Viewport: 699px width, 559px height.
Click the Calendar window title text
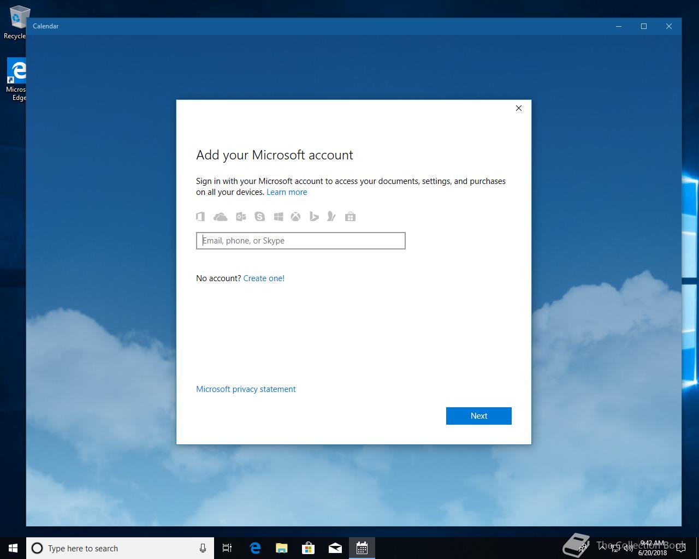45,26
